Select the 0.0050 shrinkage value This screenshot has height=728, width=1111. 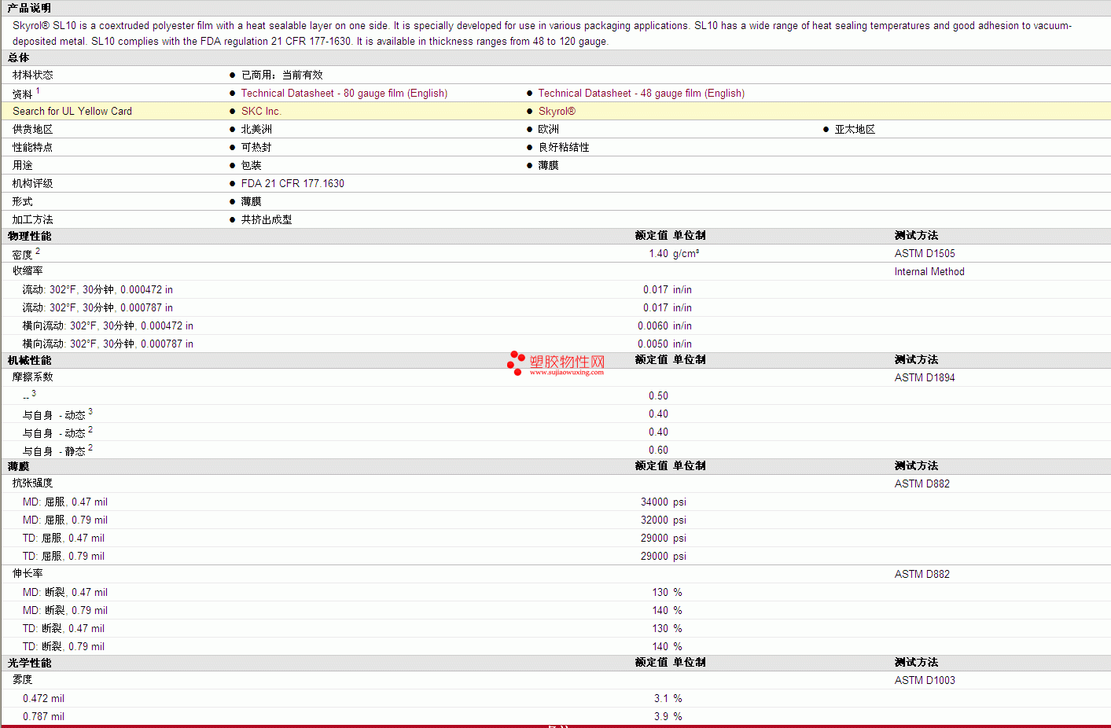653,344
